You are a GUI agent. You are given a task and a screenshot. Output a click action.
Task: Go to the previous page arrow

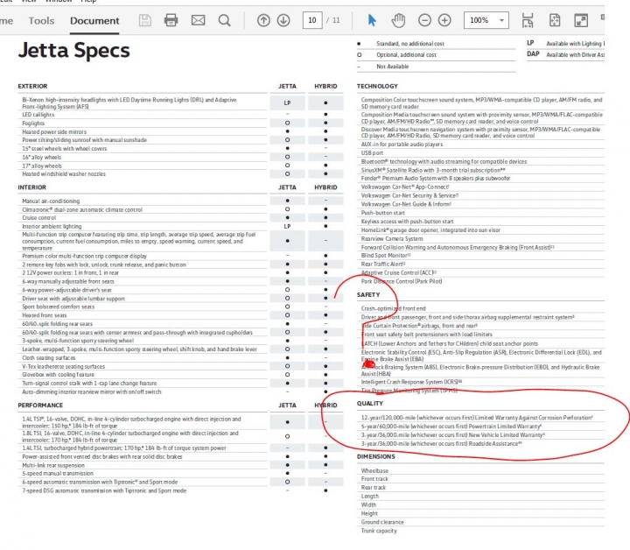pos(263,20)
